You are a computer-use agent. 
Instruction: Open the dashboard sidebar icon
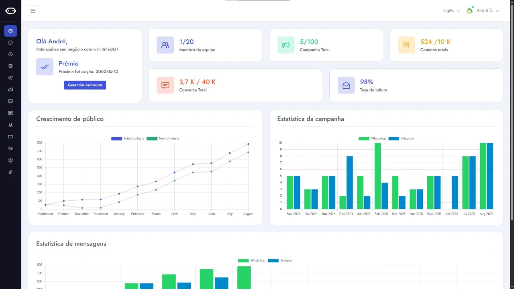click(10, 31)
